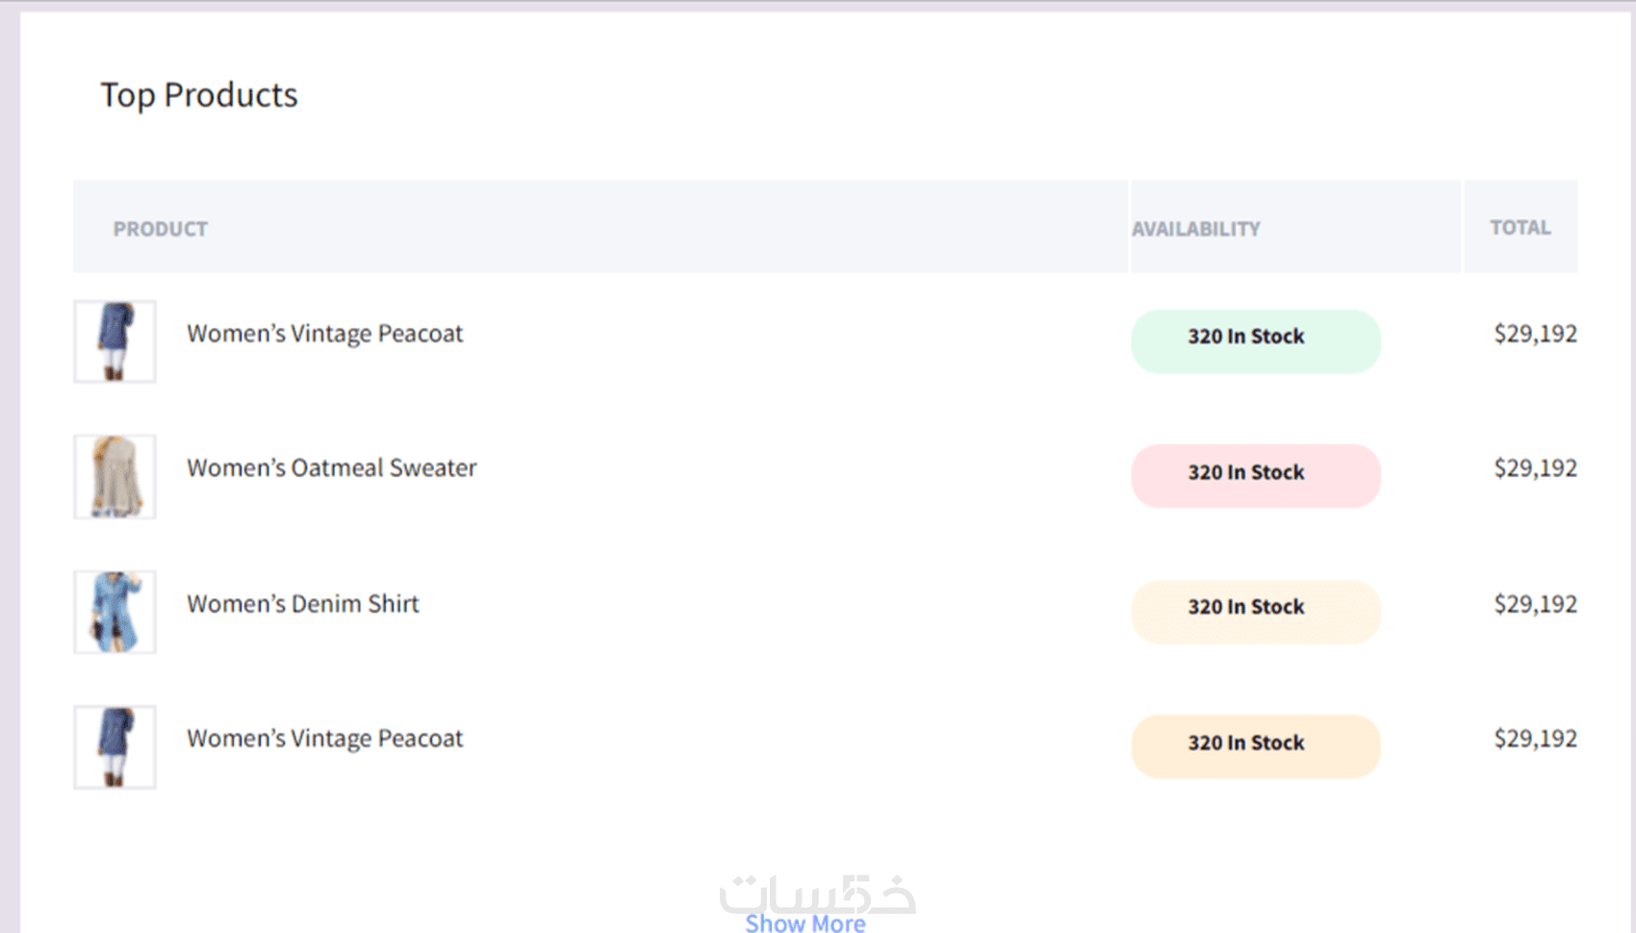Viewport: 1636px width, 933px height.
Task: Click the Women's Oatmeal Sweater product thumbnail
Action: click(x=115, y=476)
